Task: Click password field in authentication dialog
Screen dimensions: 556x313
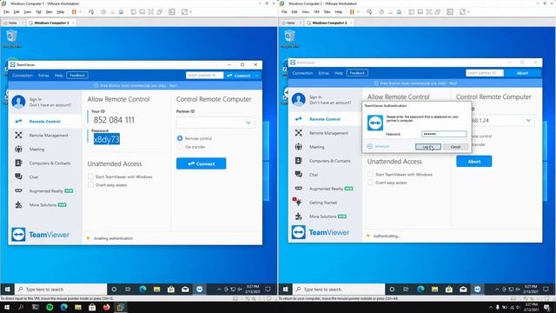Action: pos(444,134)
